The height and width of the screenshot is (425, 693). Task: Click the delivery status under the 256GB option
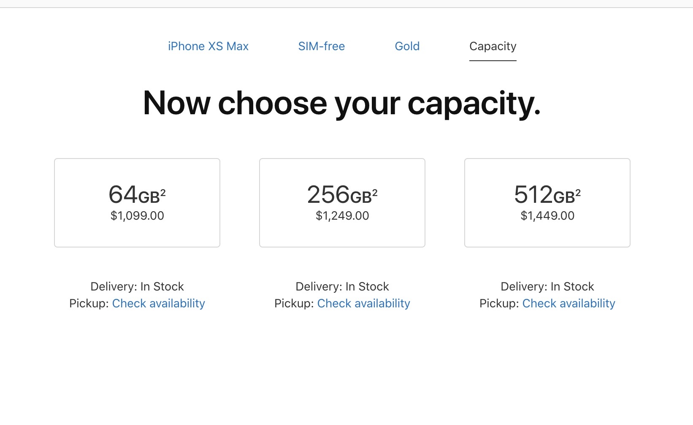[342, 287]
